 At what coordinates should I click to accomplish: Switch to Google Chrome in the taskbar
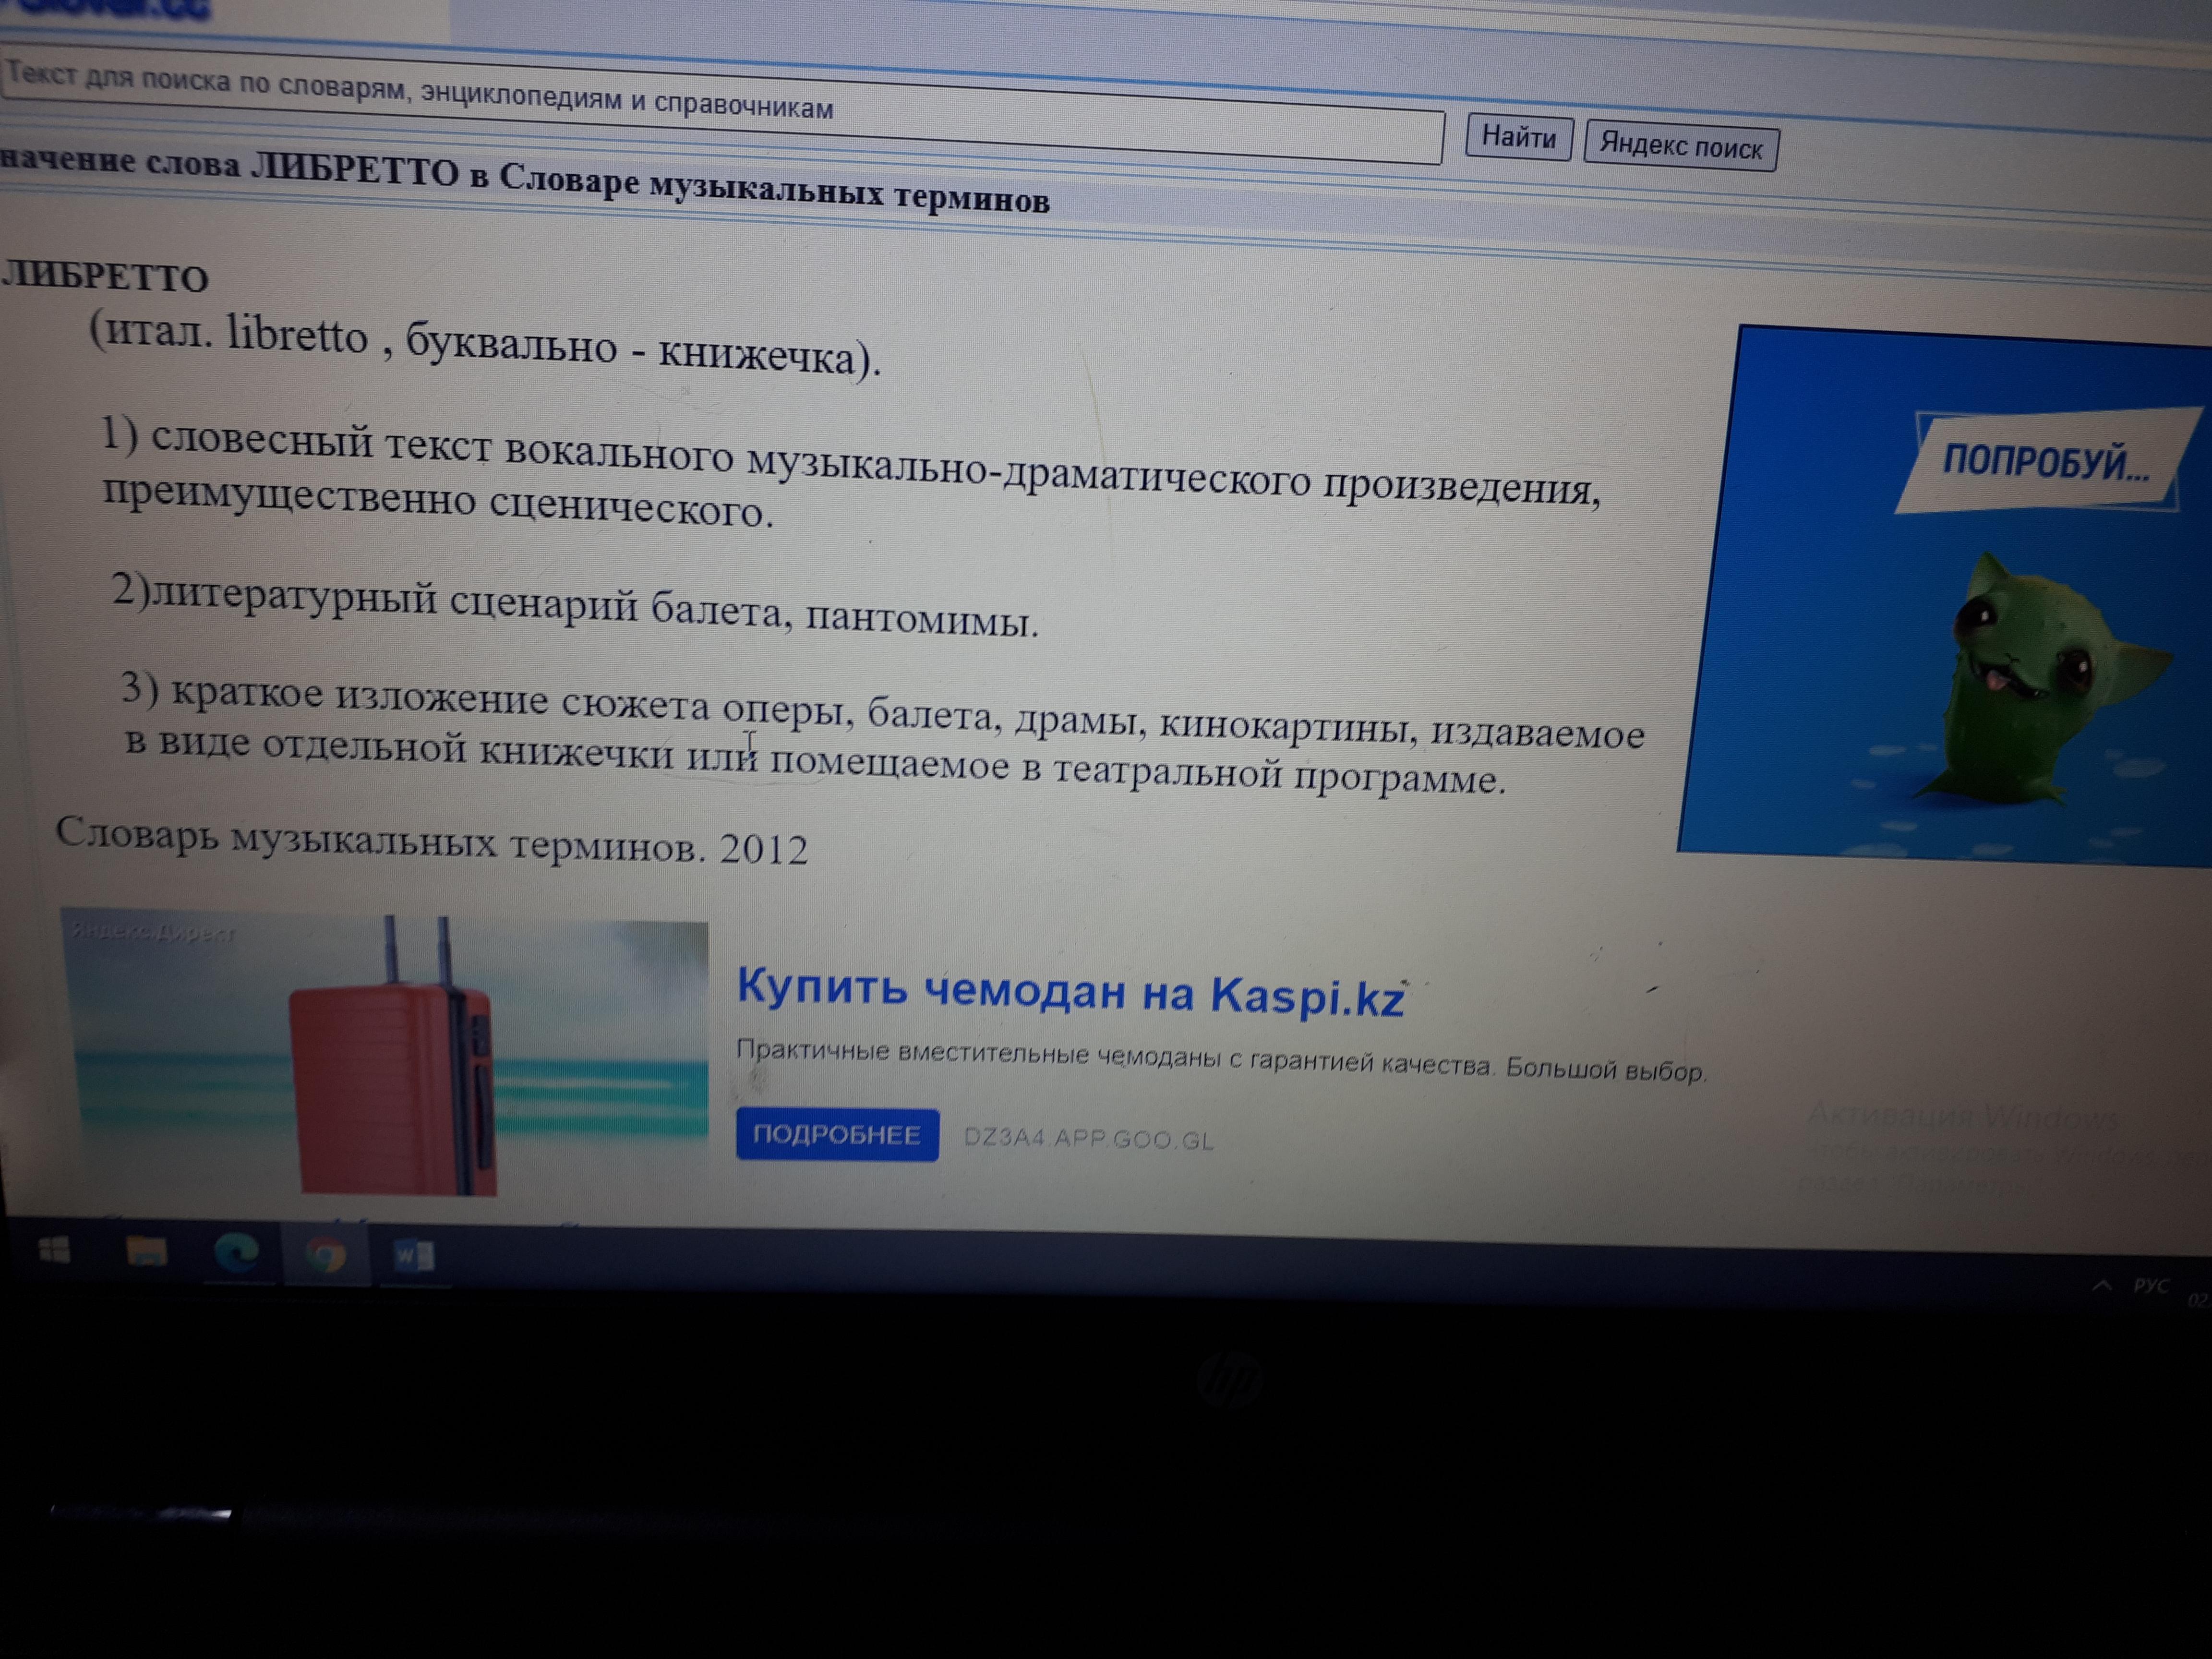[325, 1255]
